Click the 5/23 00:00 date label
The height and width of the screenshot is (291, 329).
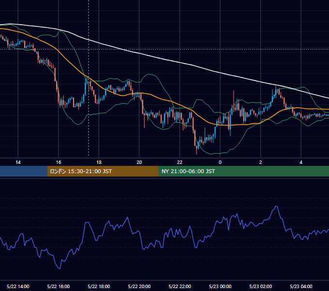tap(220, 286)
